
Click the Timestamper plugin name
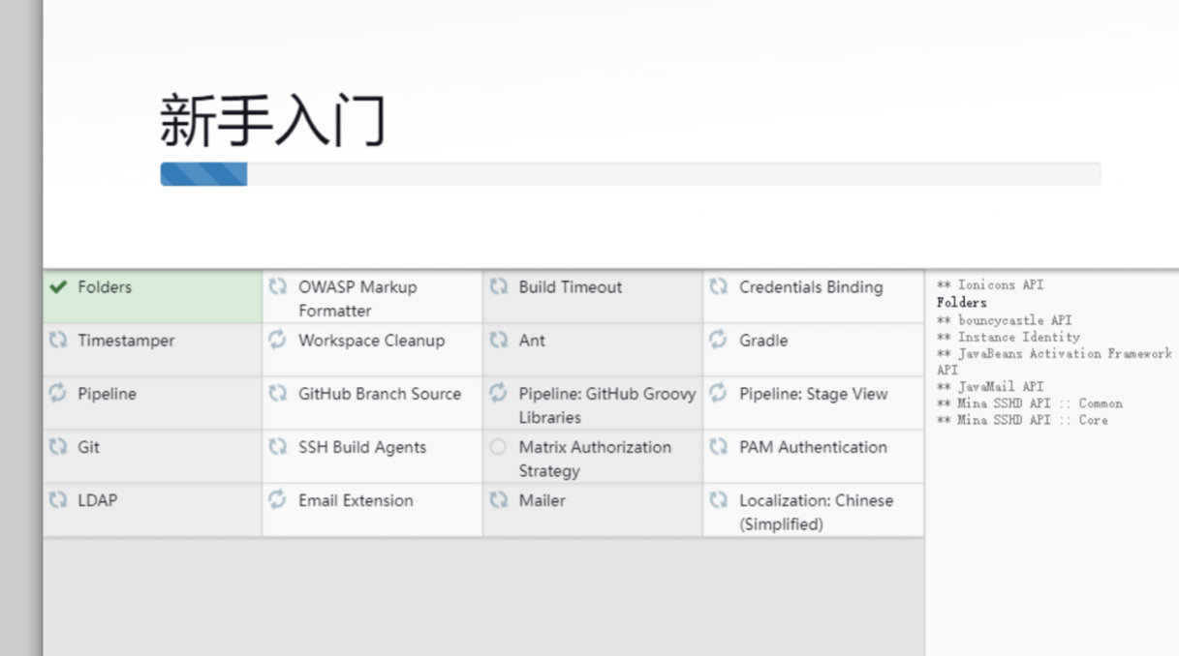126,341
